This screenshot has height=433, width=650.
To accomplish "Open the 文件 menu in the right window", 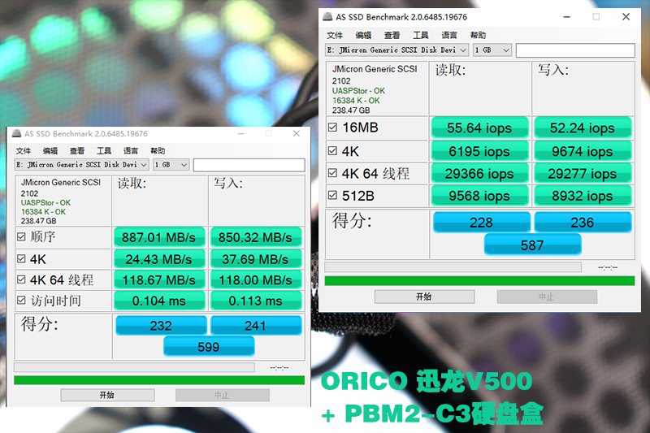I will point(335,35).
